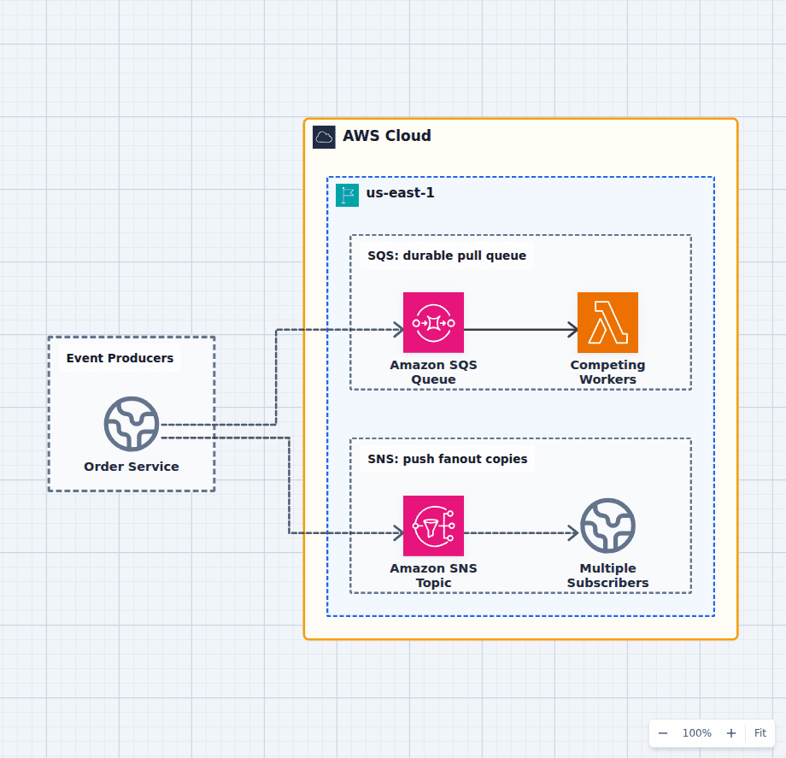
Task: Click the 100% zoom level value
Action: [697, 733]
